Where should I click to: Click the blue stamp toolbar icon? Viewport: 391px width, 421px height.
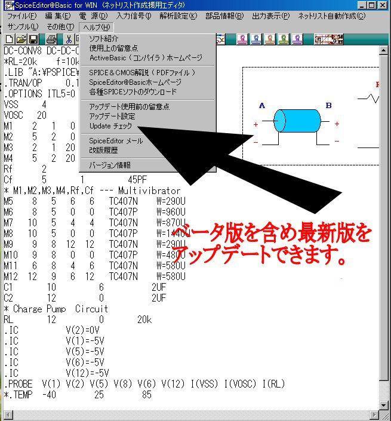click(256, 39)
